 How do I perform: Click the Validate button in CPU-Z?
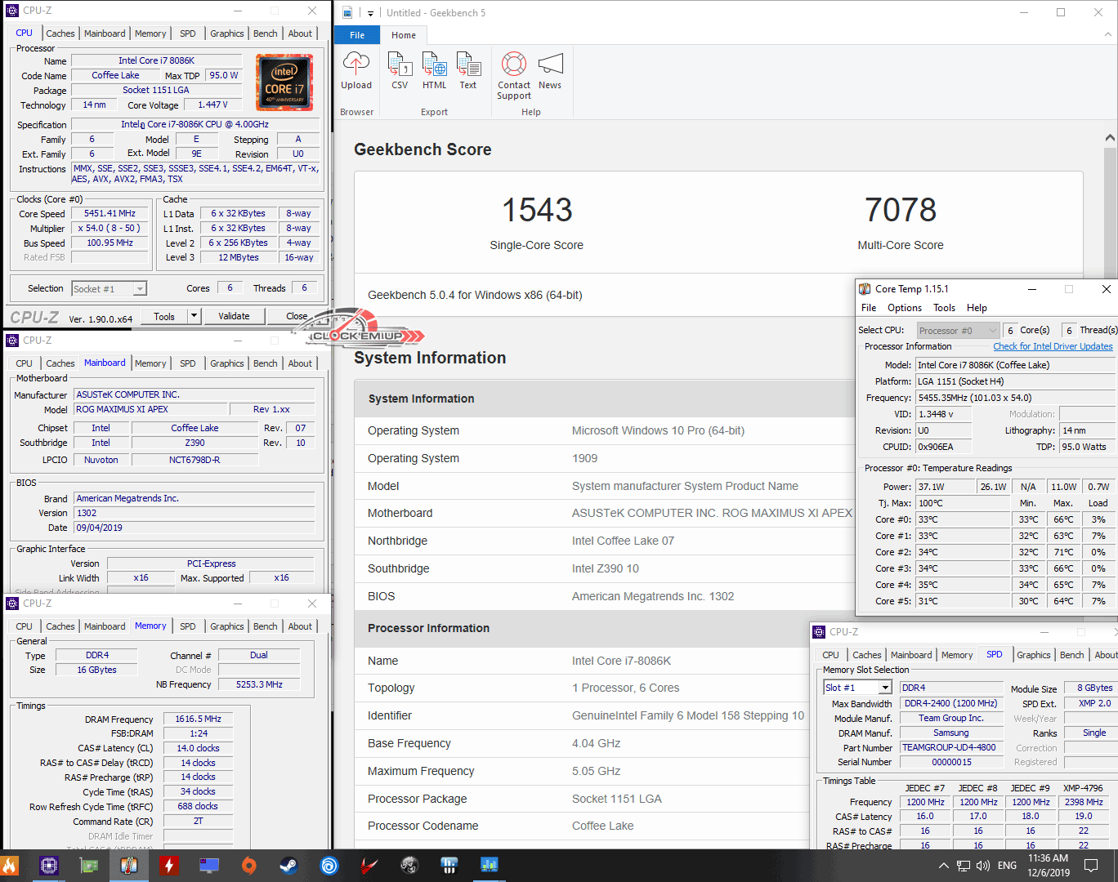pos(234,316)
